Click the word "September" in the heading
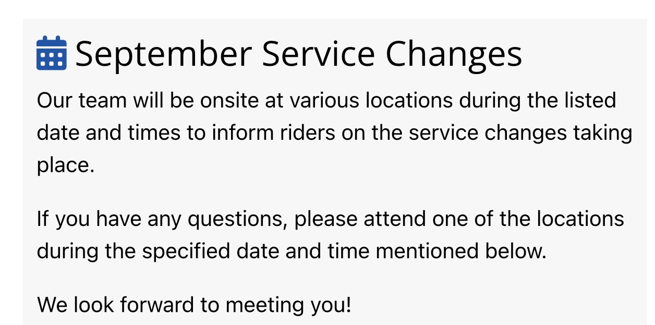This screenshot has width=655, height=325. point(163,53)
